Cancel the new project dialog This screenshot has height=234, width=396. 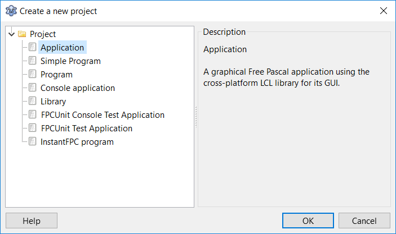(364, 221)
